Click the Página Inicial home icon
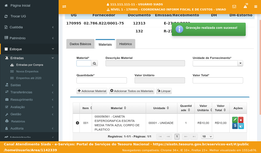 [x=6, y=6]
